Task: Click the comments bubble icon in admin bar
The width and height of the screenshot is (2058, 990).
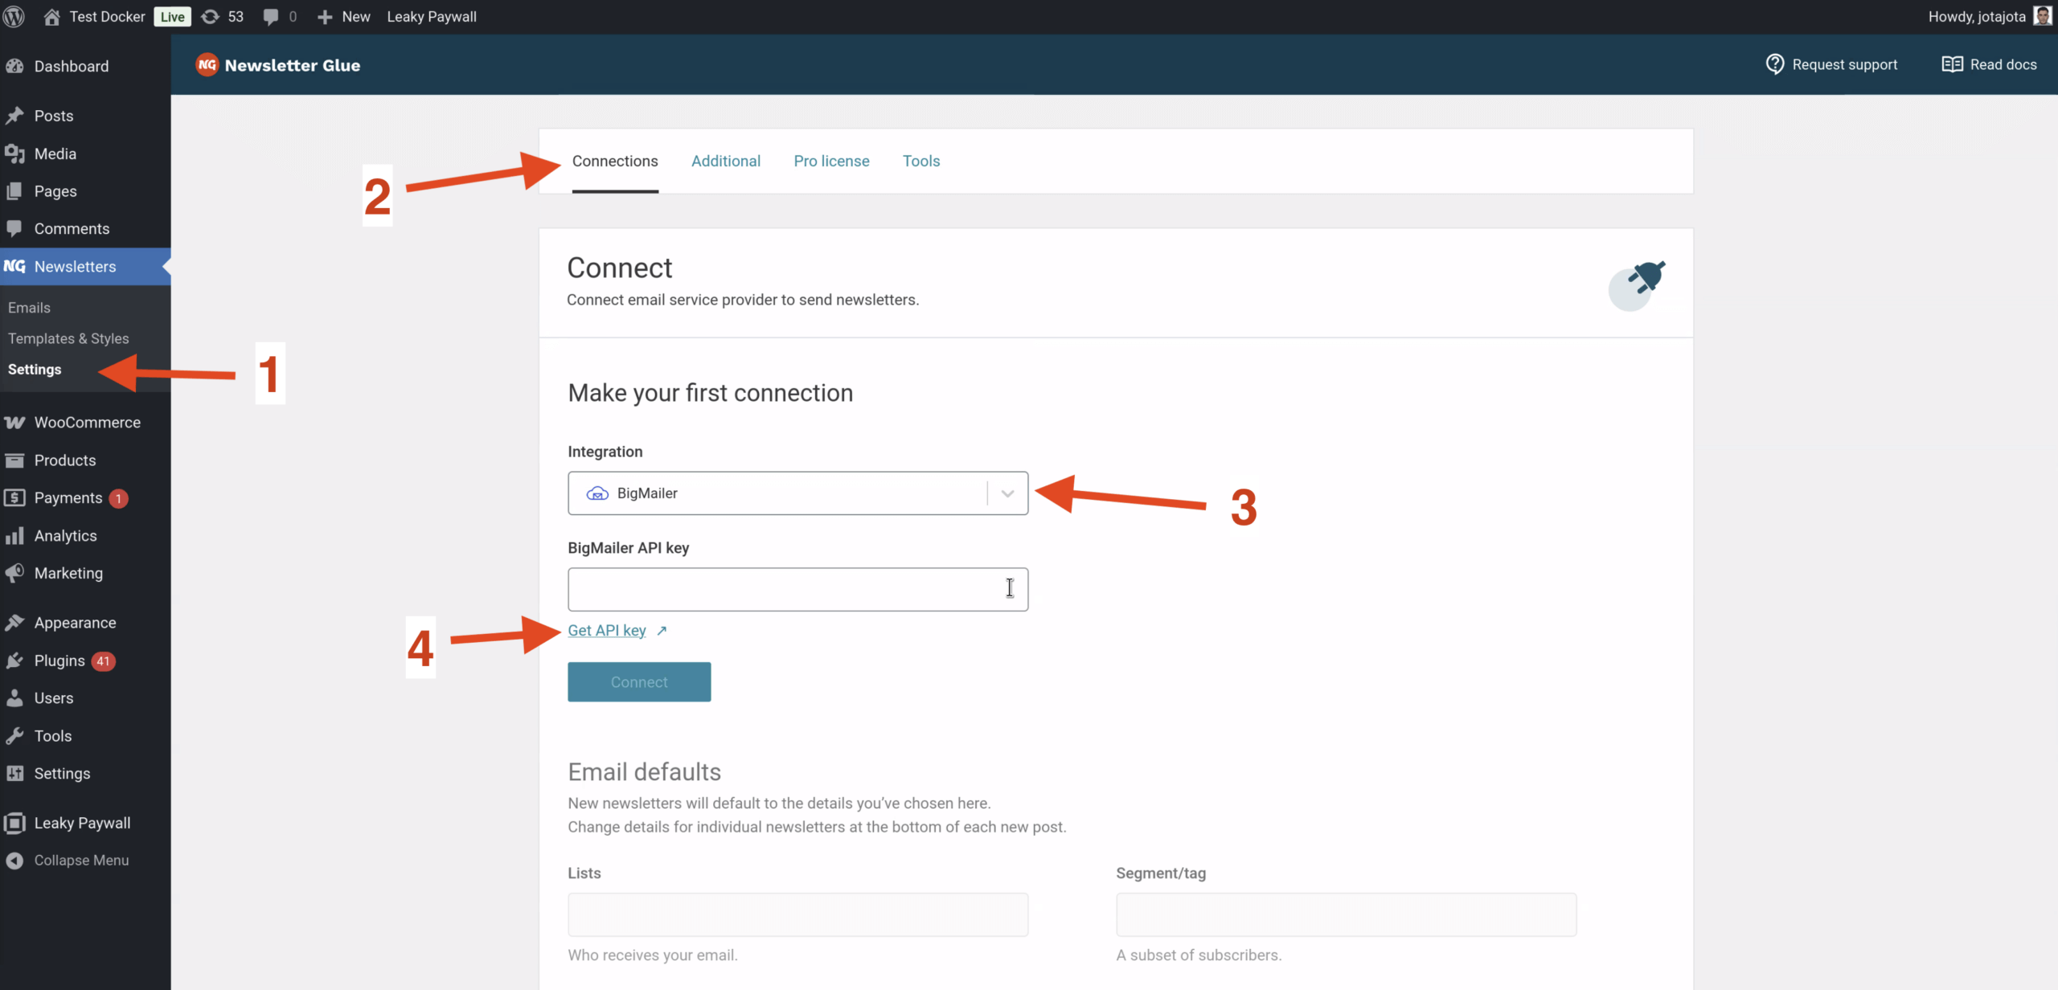Action: point(271,16)
